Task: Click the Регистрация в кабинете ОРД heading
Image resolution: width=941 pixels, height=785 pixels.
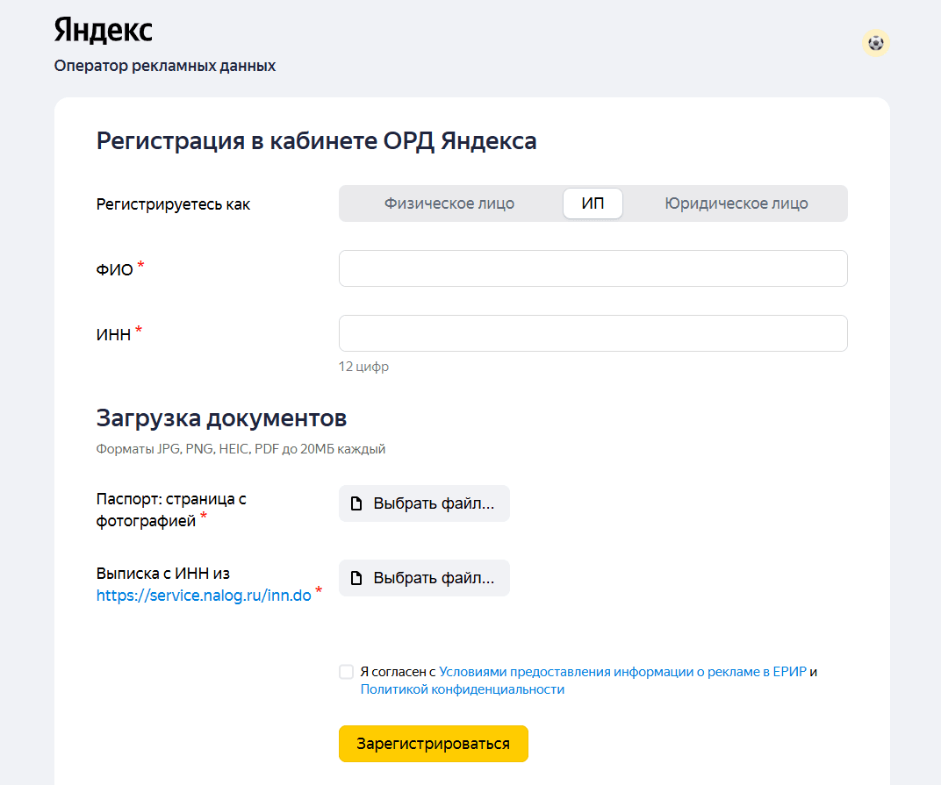Action: (x=316, y=141)
